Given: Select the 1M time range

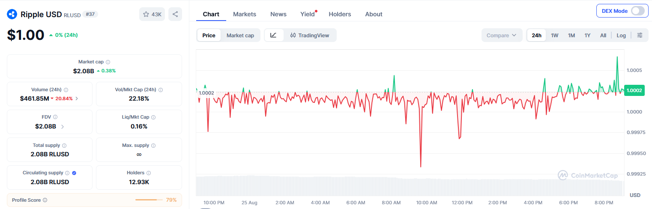Looking at the screenshot, I should click(x=571, y=35).
